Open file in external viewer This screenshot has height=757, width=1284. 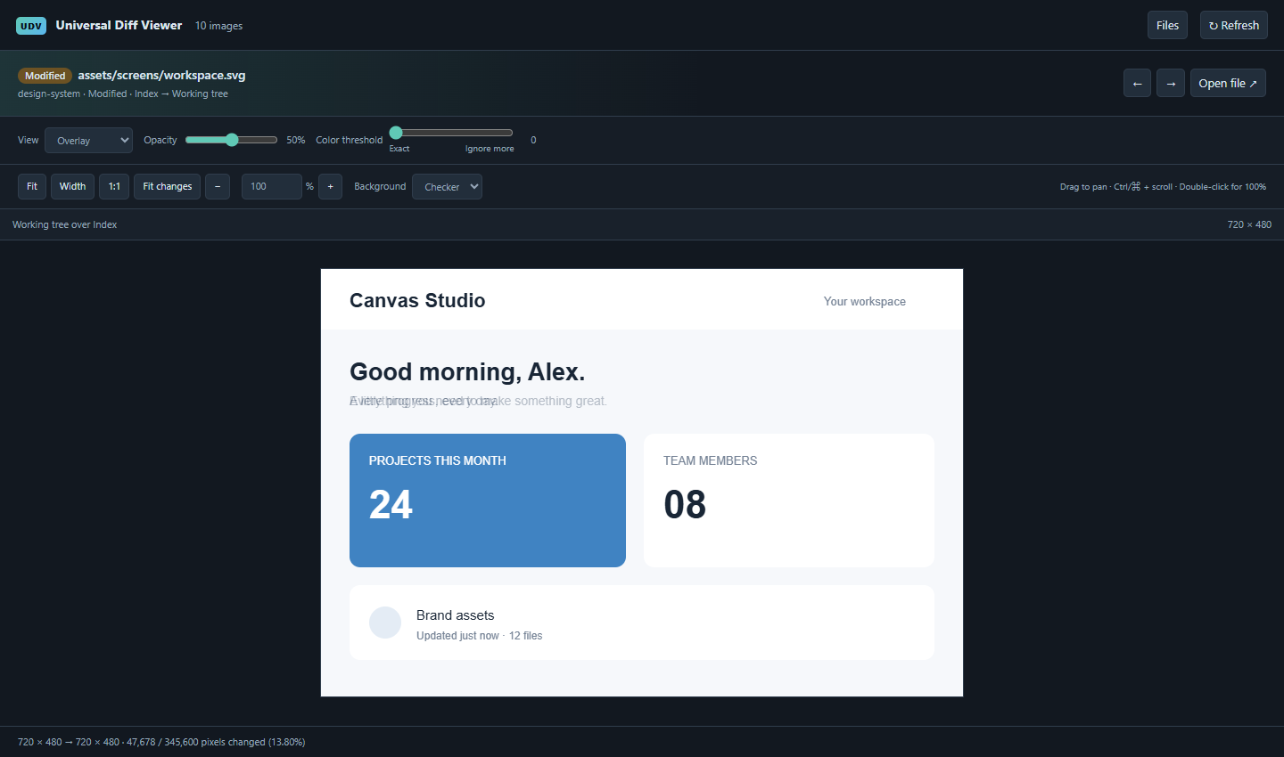pyautogui.click(x=1228, y=83)
